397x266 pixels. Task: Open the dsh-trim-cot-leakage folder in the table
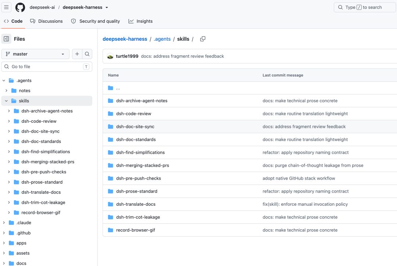138,217
